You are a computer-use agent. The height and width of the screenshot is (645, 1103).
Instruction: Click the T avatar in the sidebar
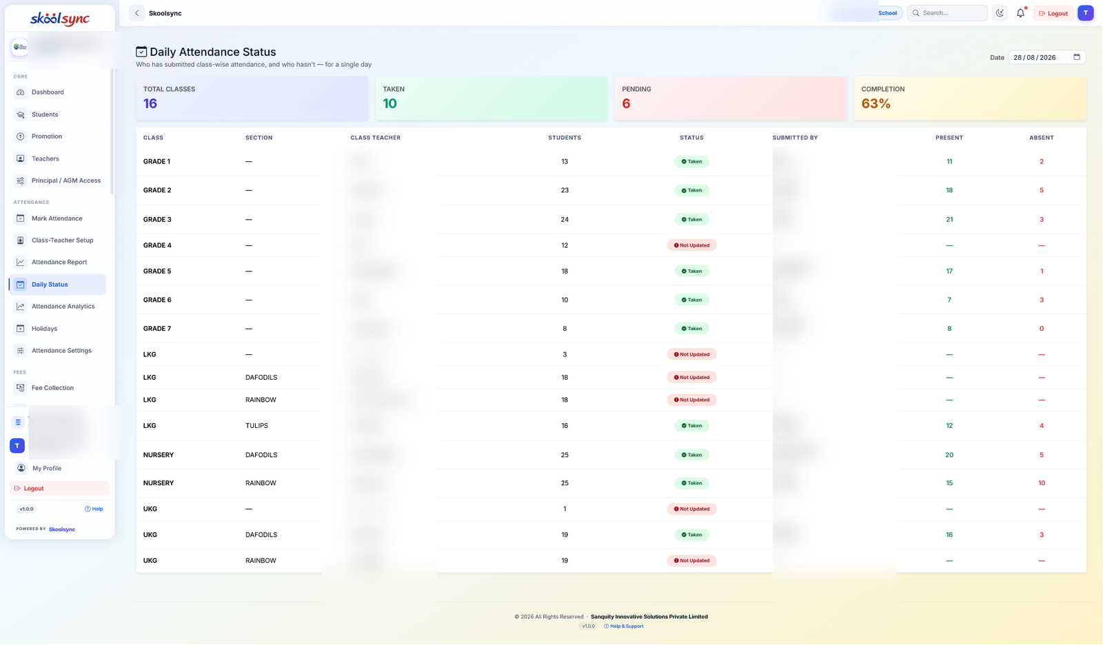click(17, 446)
